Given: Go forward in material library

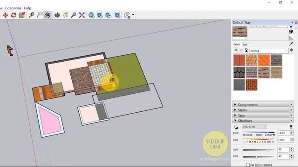Looking at the screenshot, I should pos(241,50).
